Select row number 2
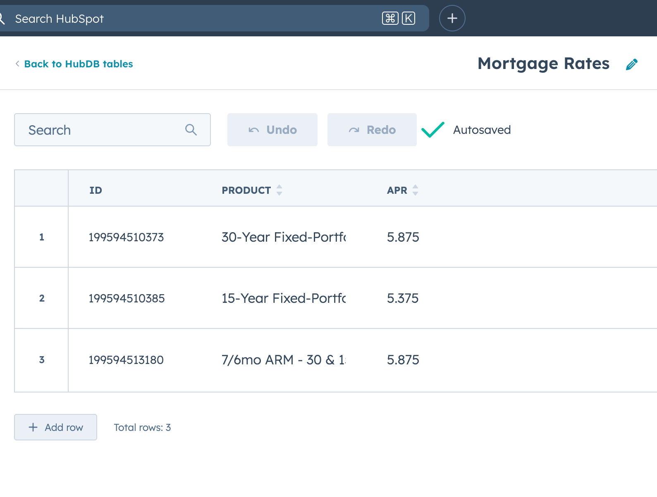This screenshot has height=497, width=657. (x=41, y=298)
